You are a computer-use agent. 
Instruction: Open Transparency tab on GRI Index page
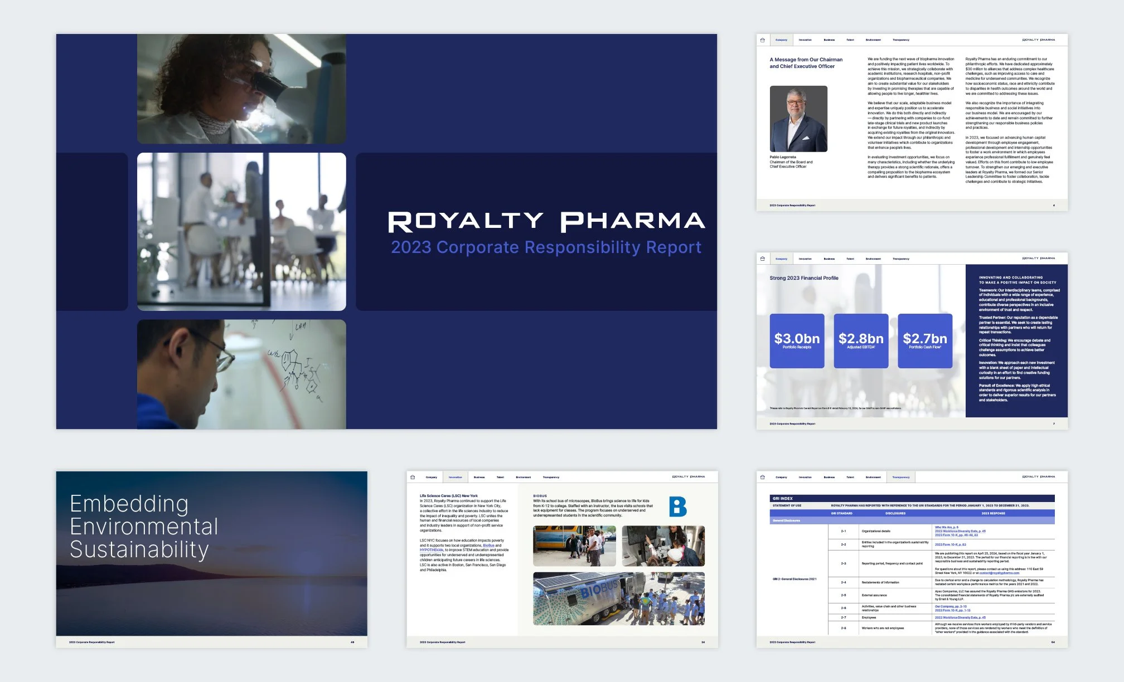coord(900,477)
